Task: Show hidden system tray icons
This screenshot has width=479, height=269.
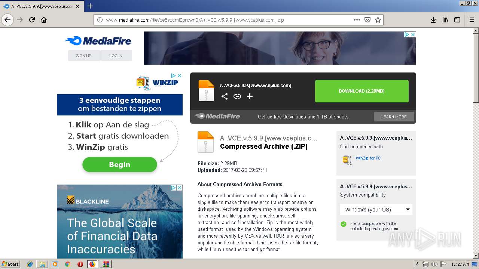Action: point(417,264)
